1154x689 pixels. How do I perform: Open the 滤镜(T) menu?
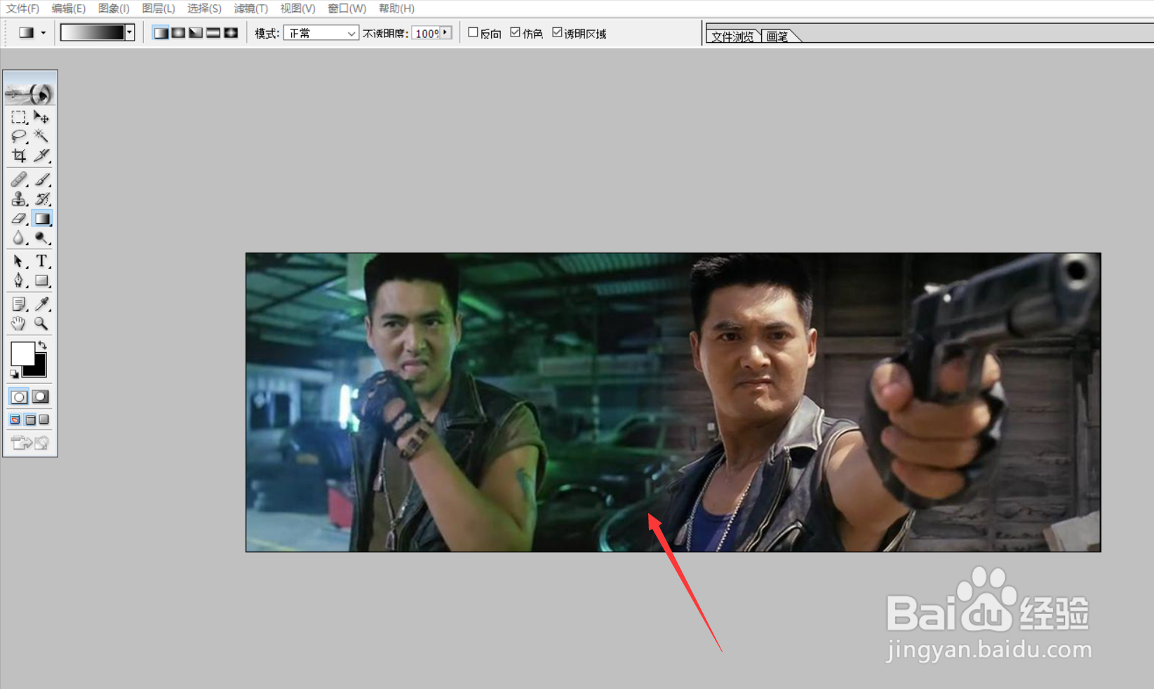[x=250, y=8]
